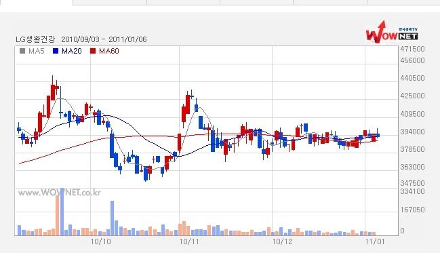Click the 334100 volume axis label
Screen dimensions: 440x253
(x=412, y=191)
